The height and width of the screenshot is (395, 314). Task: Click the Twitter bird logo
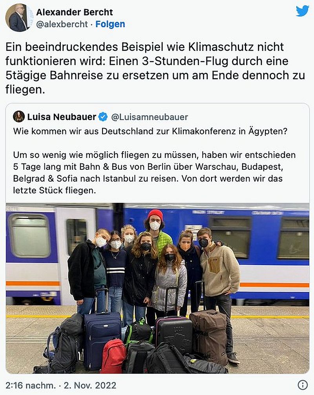pos(302,11)
